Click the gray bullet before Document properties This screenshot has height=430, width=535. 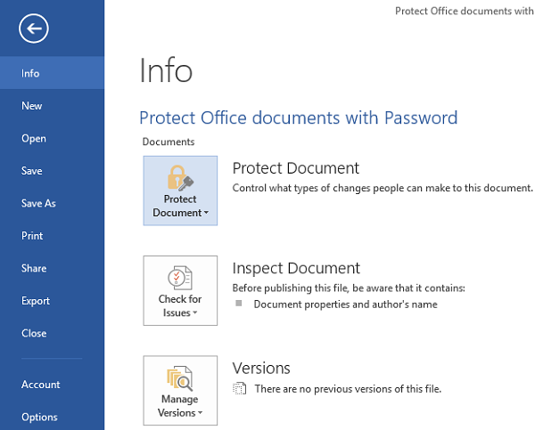click(239, 303)
